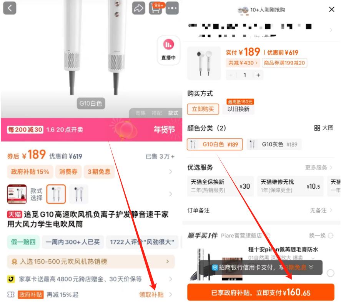Image resolution: width=341 pixels, height=302 pixels.
Task: Tap the back arrow icon
Action: pyautogui.click(x=10, y=8)
